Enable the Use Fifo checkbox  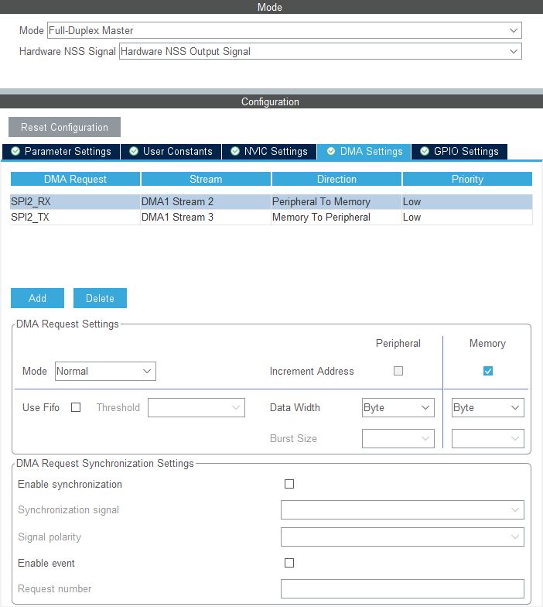pyautogui.click(x=76, y=407)
